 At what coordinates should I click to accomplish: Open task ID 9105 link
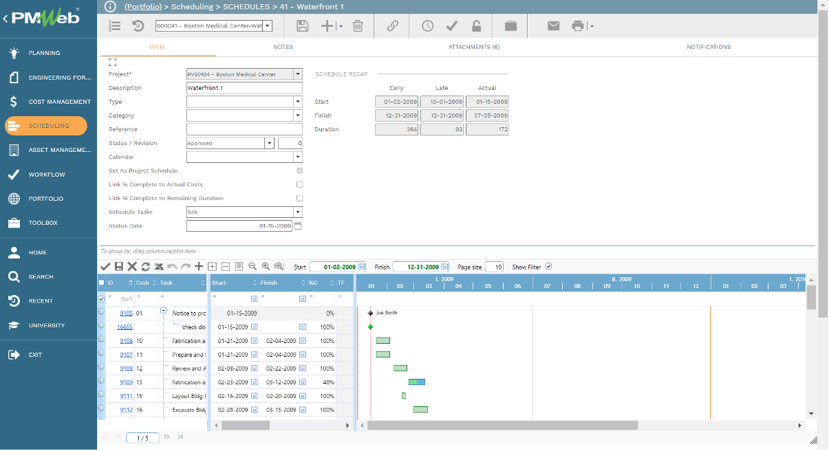coord(127,313)
